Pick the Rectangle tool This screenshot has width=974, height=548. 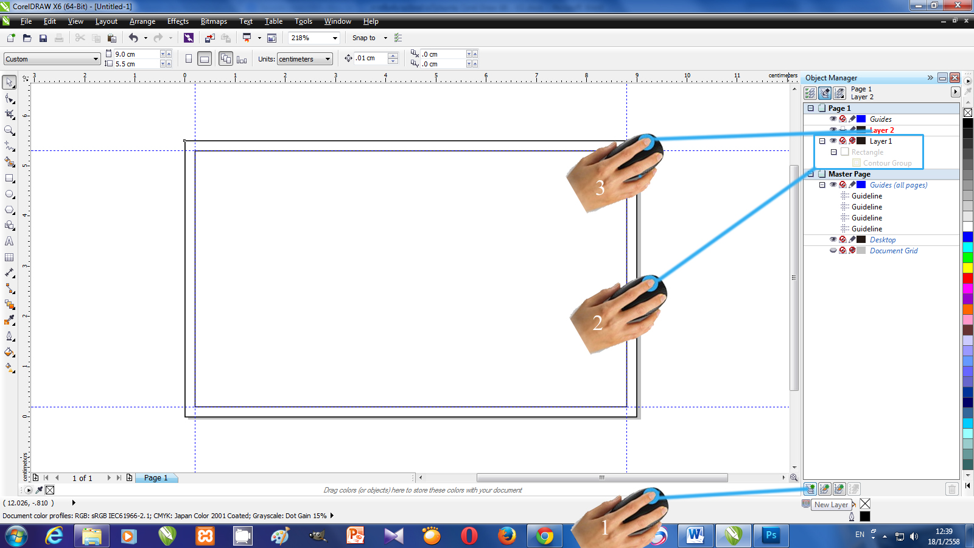coord(10,178)
